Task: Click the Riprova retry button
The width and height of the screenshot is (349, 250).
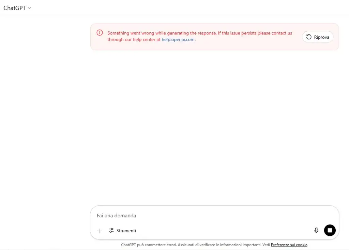Action: (318, 37)
